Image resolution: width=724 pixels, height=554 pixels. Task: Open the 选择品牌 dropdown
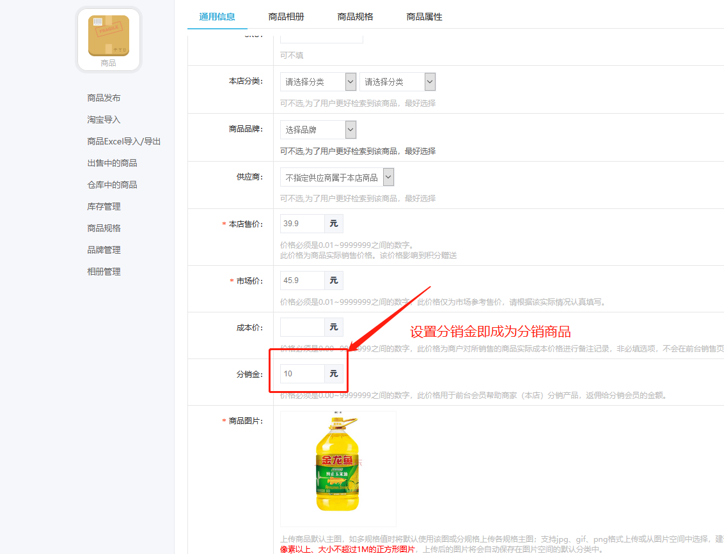(318, 130)
